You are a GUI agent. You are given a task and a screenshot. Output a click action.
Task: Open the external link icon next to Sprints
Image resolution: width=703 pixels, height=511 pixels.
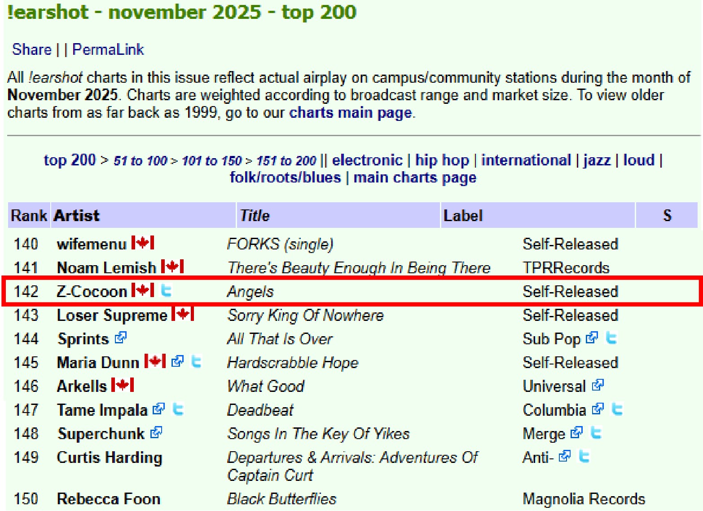pos(120,338)
